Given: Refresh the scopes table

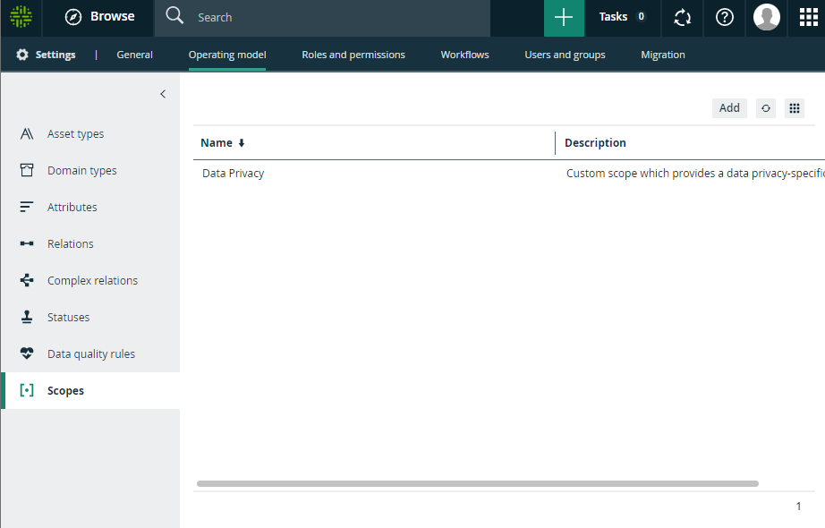Looking at the screenshot, I should click(x=766, y=108).
